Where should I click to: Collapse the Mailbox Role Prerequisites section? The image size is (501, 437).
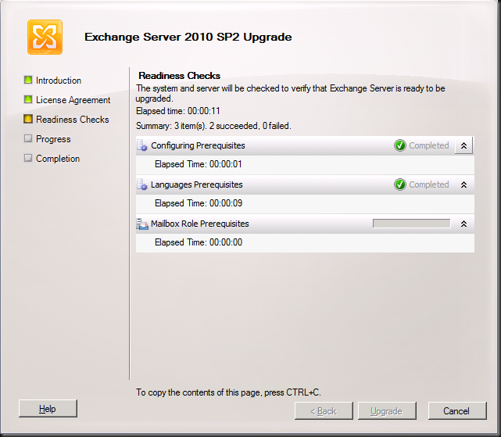pyautogui.click(x=463, y=224)
